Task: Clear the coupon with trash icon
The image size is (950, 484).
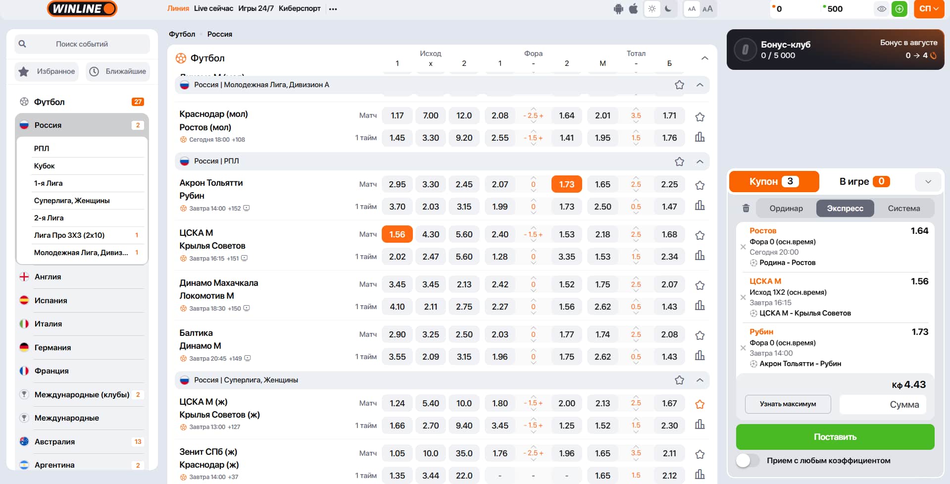Action: [x=746, y=208]
